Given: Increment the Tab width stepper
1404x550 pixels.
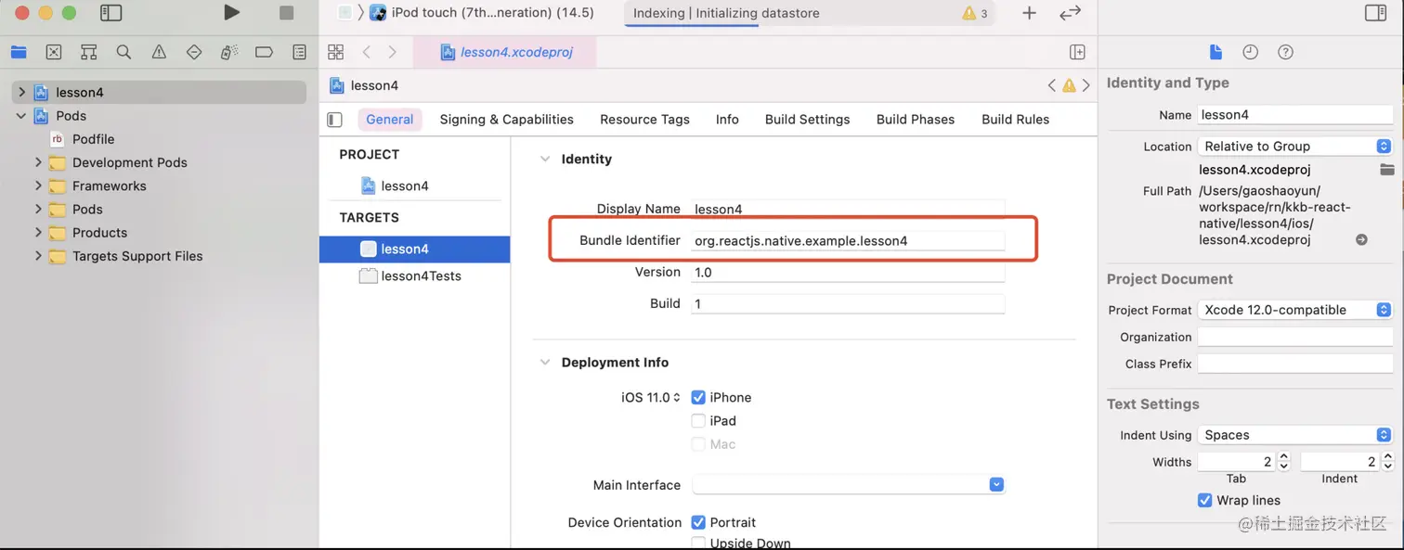Looking at the screenshot, I should pyautogui.click(x=1283, y=457).
